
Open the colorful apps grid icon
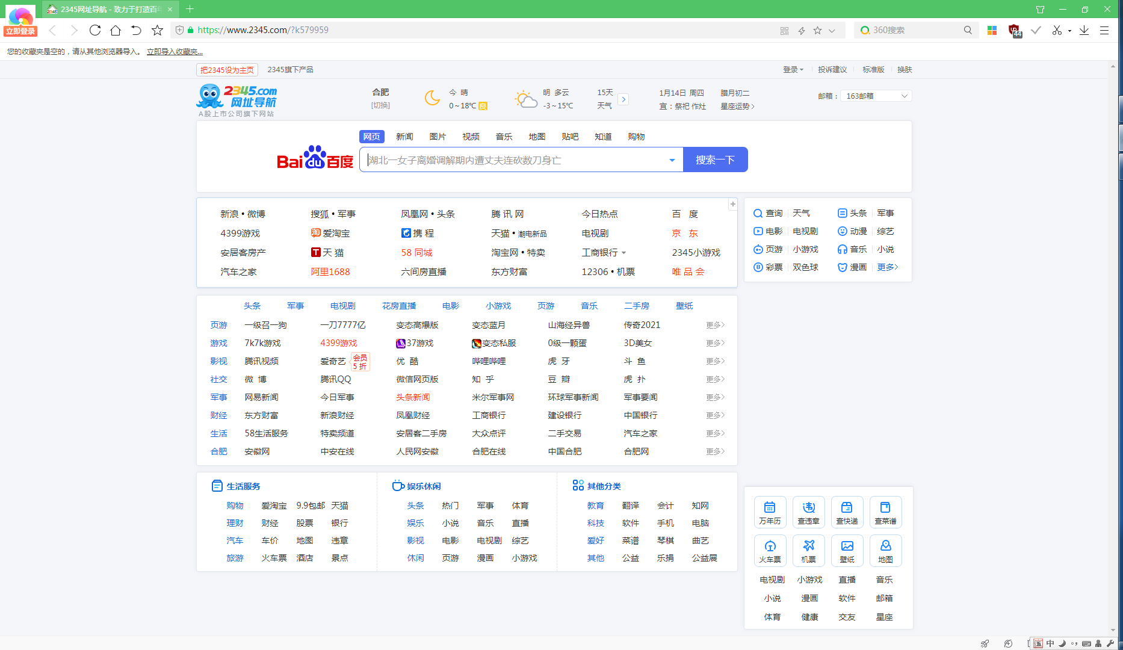point(992,30)
